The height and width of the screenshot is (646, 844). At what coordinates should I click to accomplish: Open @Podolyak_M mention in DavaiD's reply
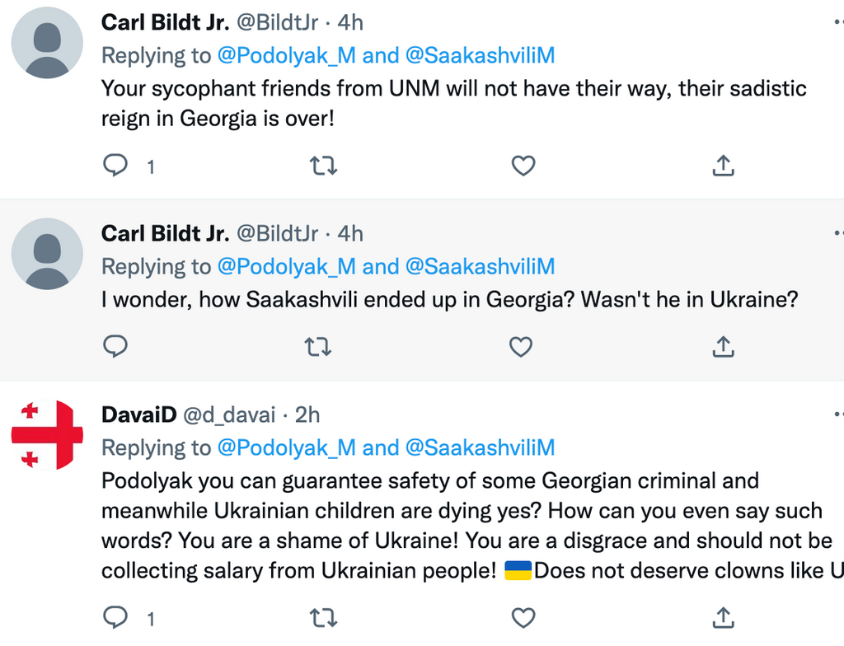pos(286,447)
